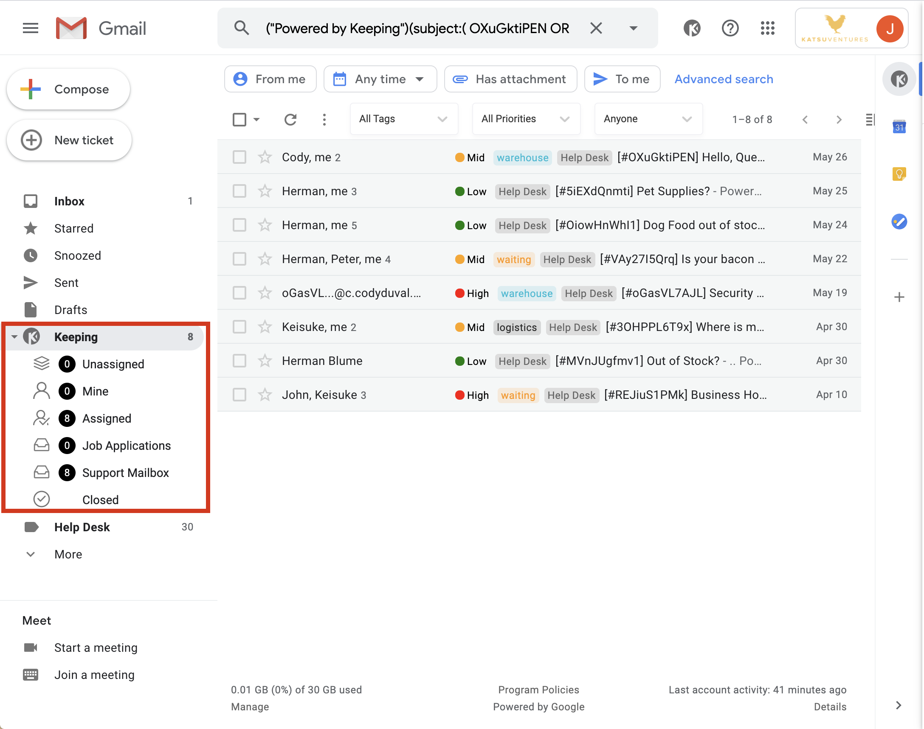Show search options dropdown arrow

point(634,28)
